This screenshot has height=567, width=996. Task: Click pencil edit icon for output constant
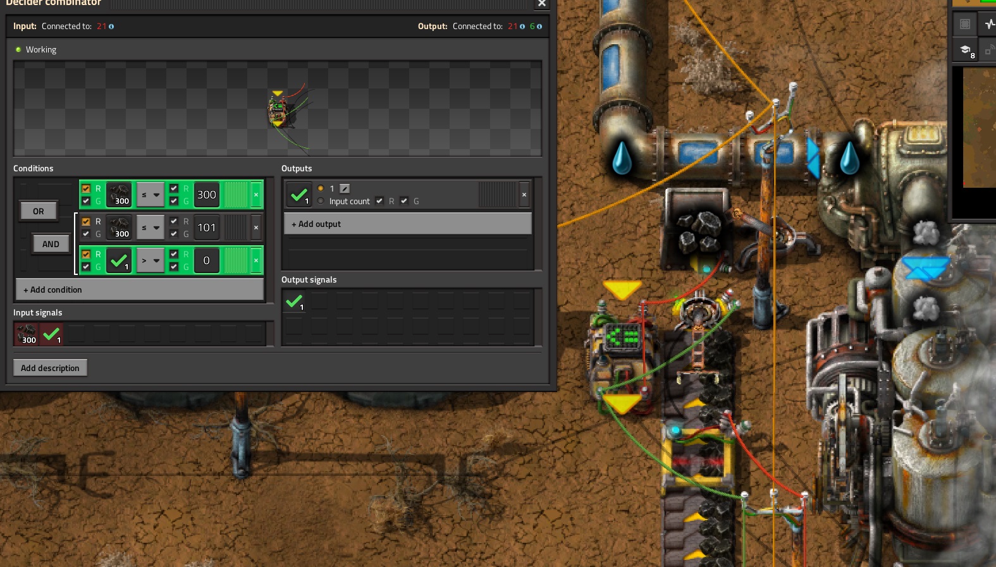click(345, 188)
